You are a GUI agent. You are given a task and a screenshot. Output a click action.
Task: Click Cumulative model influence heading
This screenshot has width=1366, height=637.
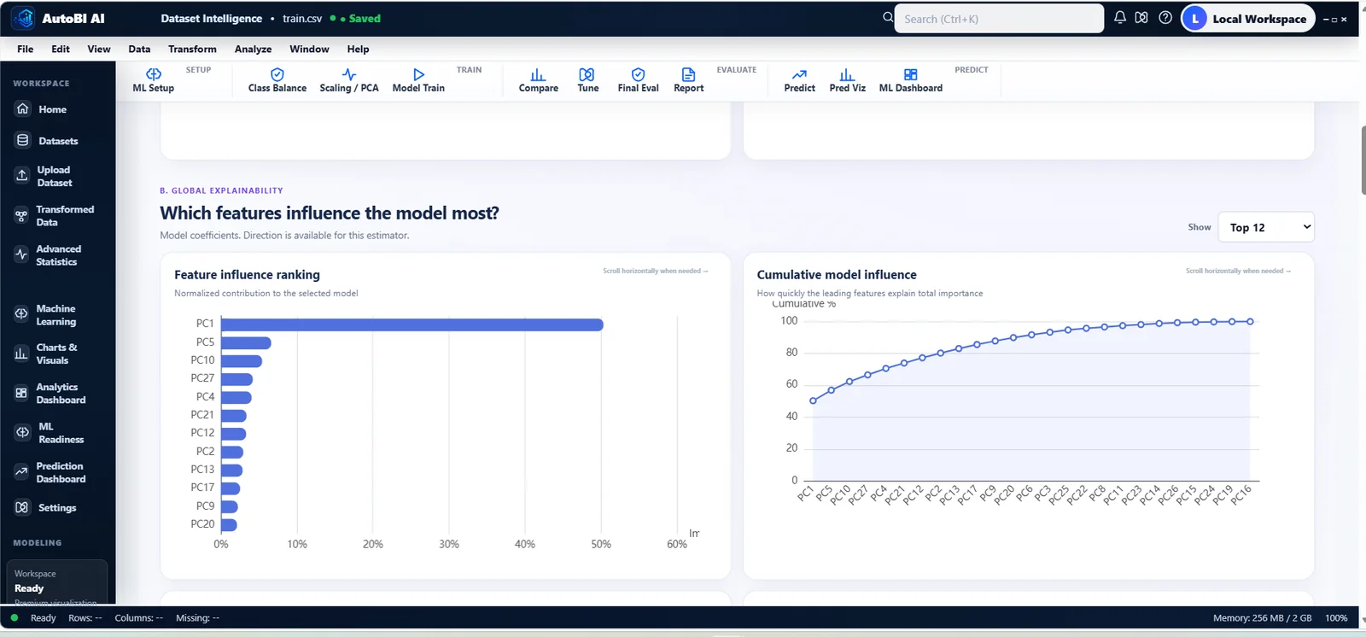[837, 275]
